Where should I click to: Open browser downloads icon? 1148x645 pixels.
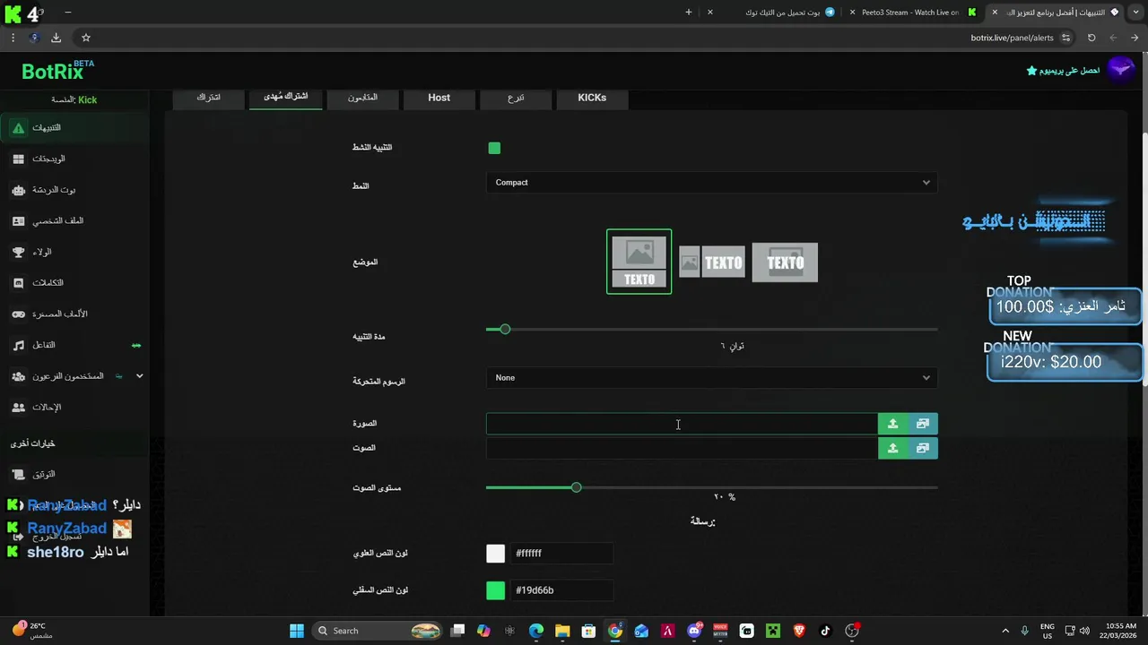[x=56, y=38]
